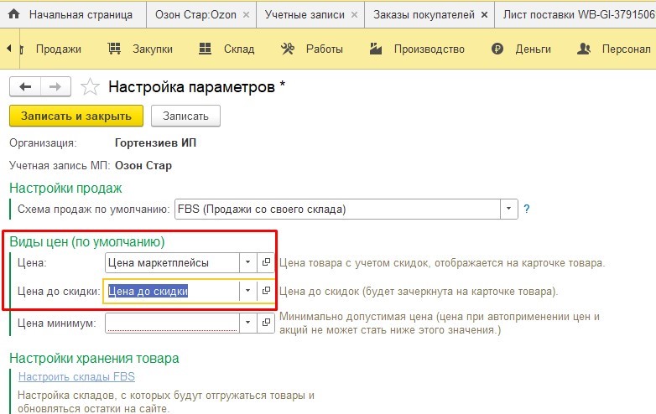Add form to favorites with star
Image resolution: width=656 pixels, height=414 pixels.
(90, 87)
